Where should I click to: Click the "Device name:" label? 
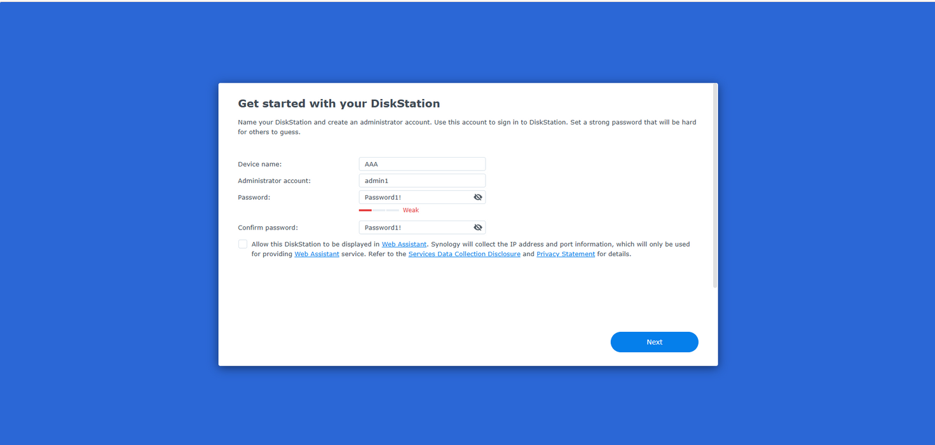click(259, 164)
